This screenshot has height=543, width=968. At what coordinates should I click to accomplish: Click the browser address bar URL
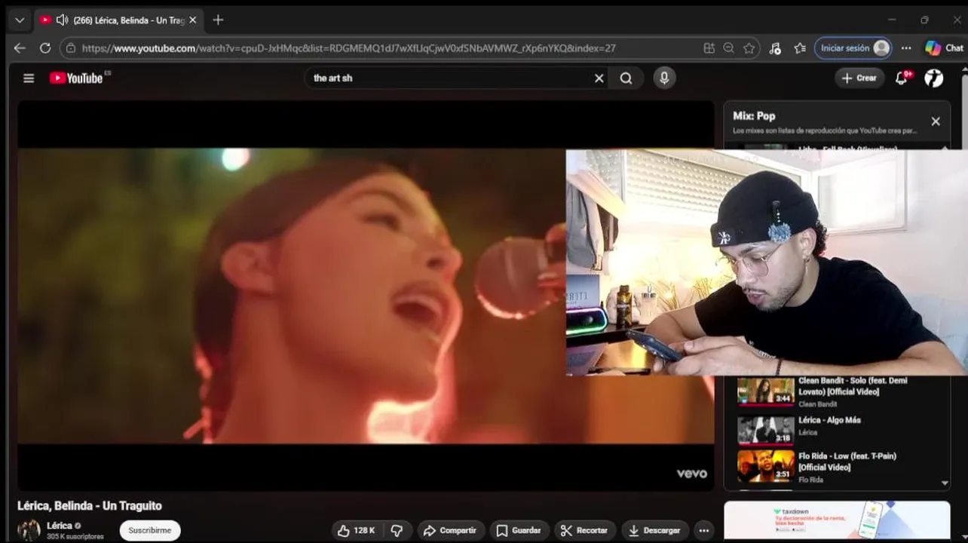(349, 48)
